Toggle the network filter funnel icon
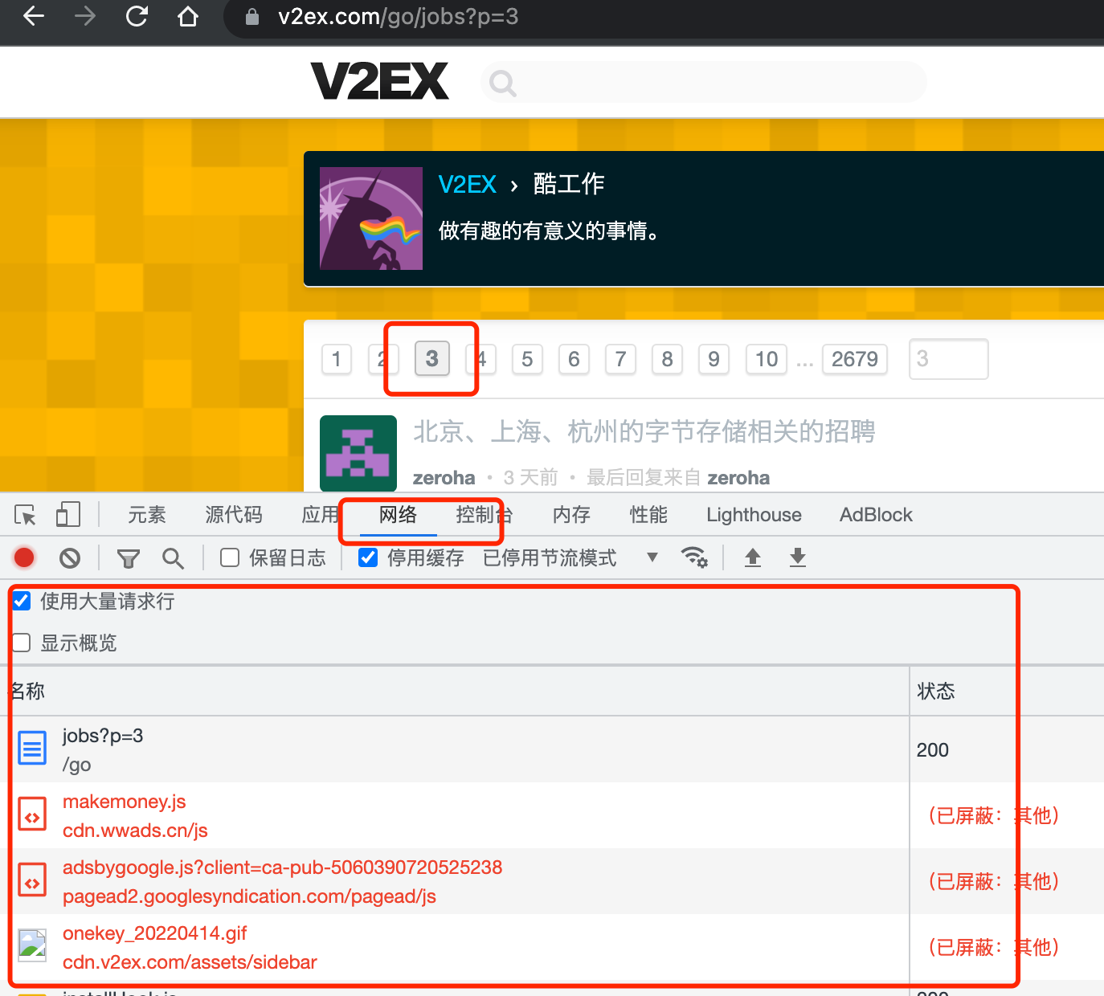 click(128, 558)
